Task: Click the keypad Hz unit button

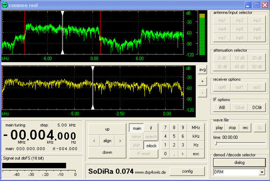Action: pos(196,145)
